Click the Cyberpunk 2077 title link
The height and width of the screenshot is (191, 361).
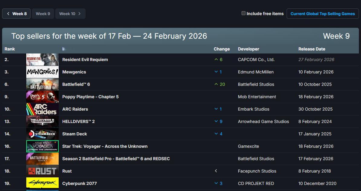[x=80, y=183]
